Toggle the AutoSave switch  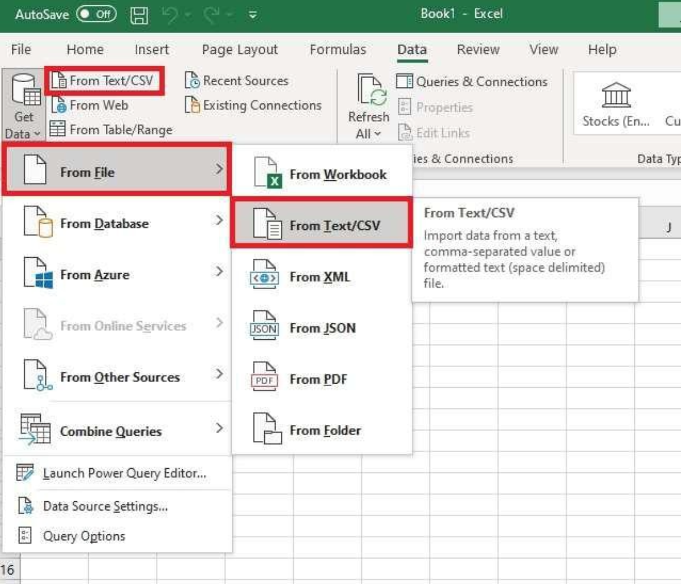pyautogui.click(x=96, y=14)
